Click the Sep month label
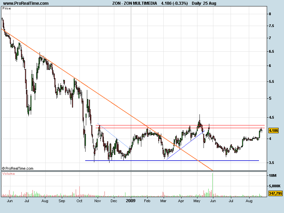The height and width of the screenshot is (213, 284). click(x=62, y=201)
